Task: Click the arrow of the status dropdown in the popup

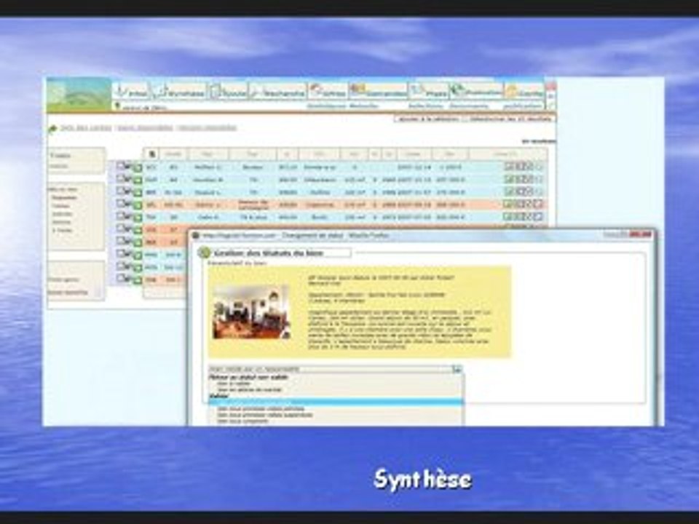Action: [x=457, y=370]
